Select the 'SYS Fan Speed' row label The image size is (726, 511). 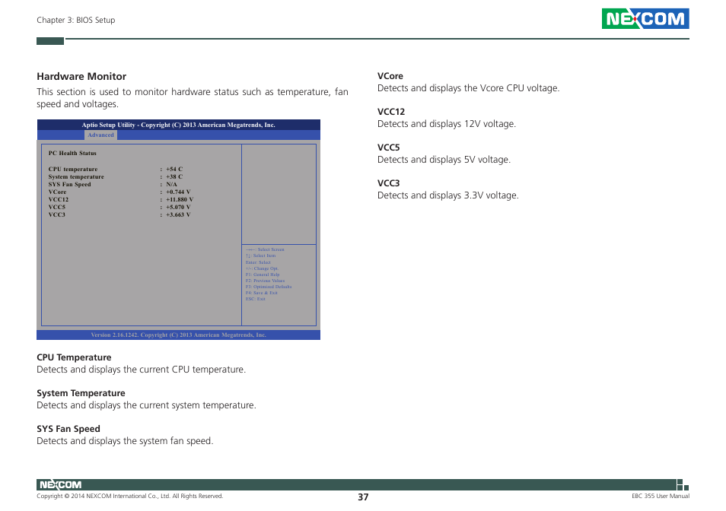[x=69, y=184]
